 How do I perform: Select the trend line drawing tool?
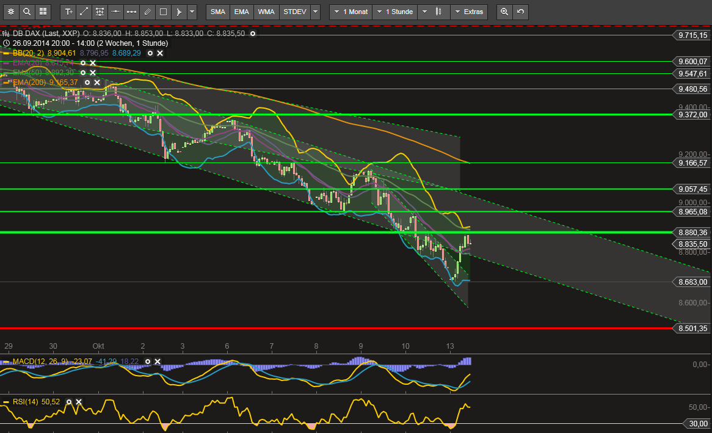pos(84,12)
